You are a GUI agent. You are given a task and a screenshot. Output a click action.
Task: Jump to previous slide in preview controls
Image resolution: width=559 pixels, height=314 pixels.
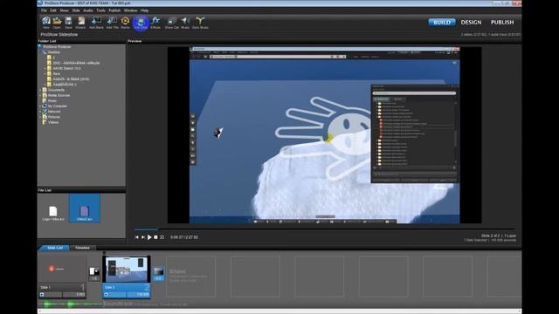(136, 237)
